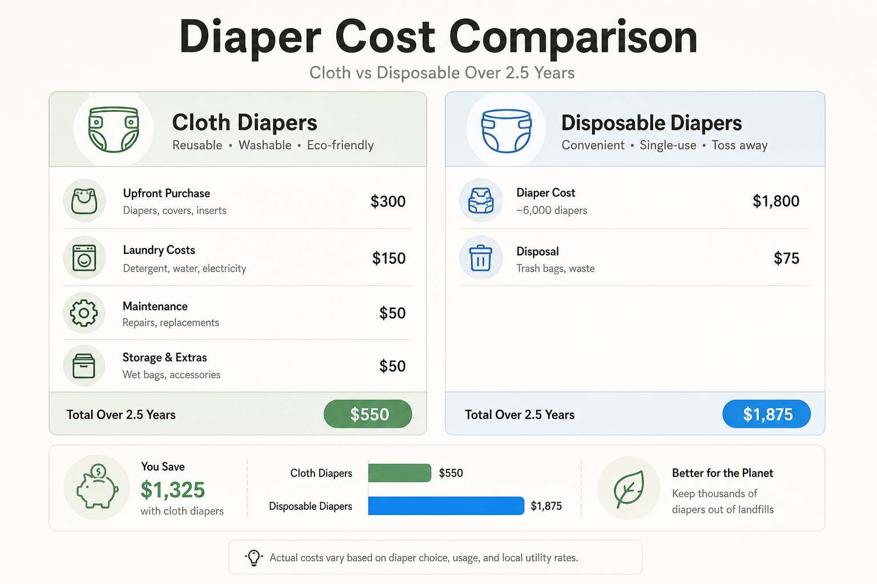Image resolution: width=877 pixels, height=584 pixels.
Task: Click the $300 upfront purchase amount
Action: [388, 201]
